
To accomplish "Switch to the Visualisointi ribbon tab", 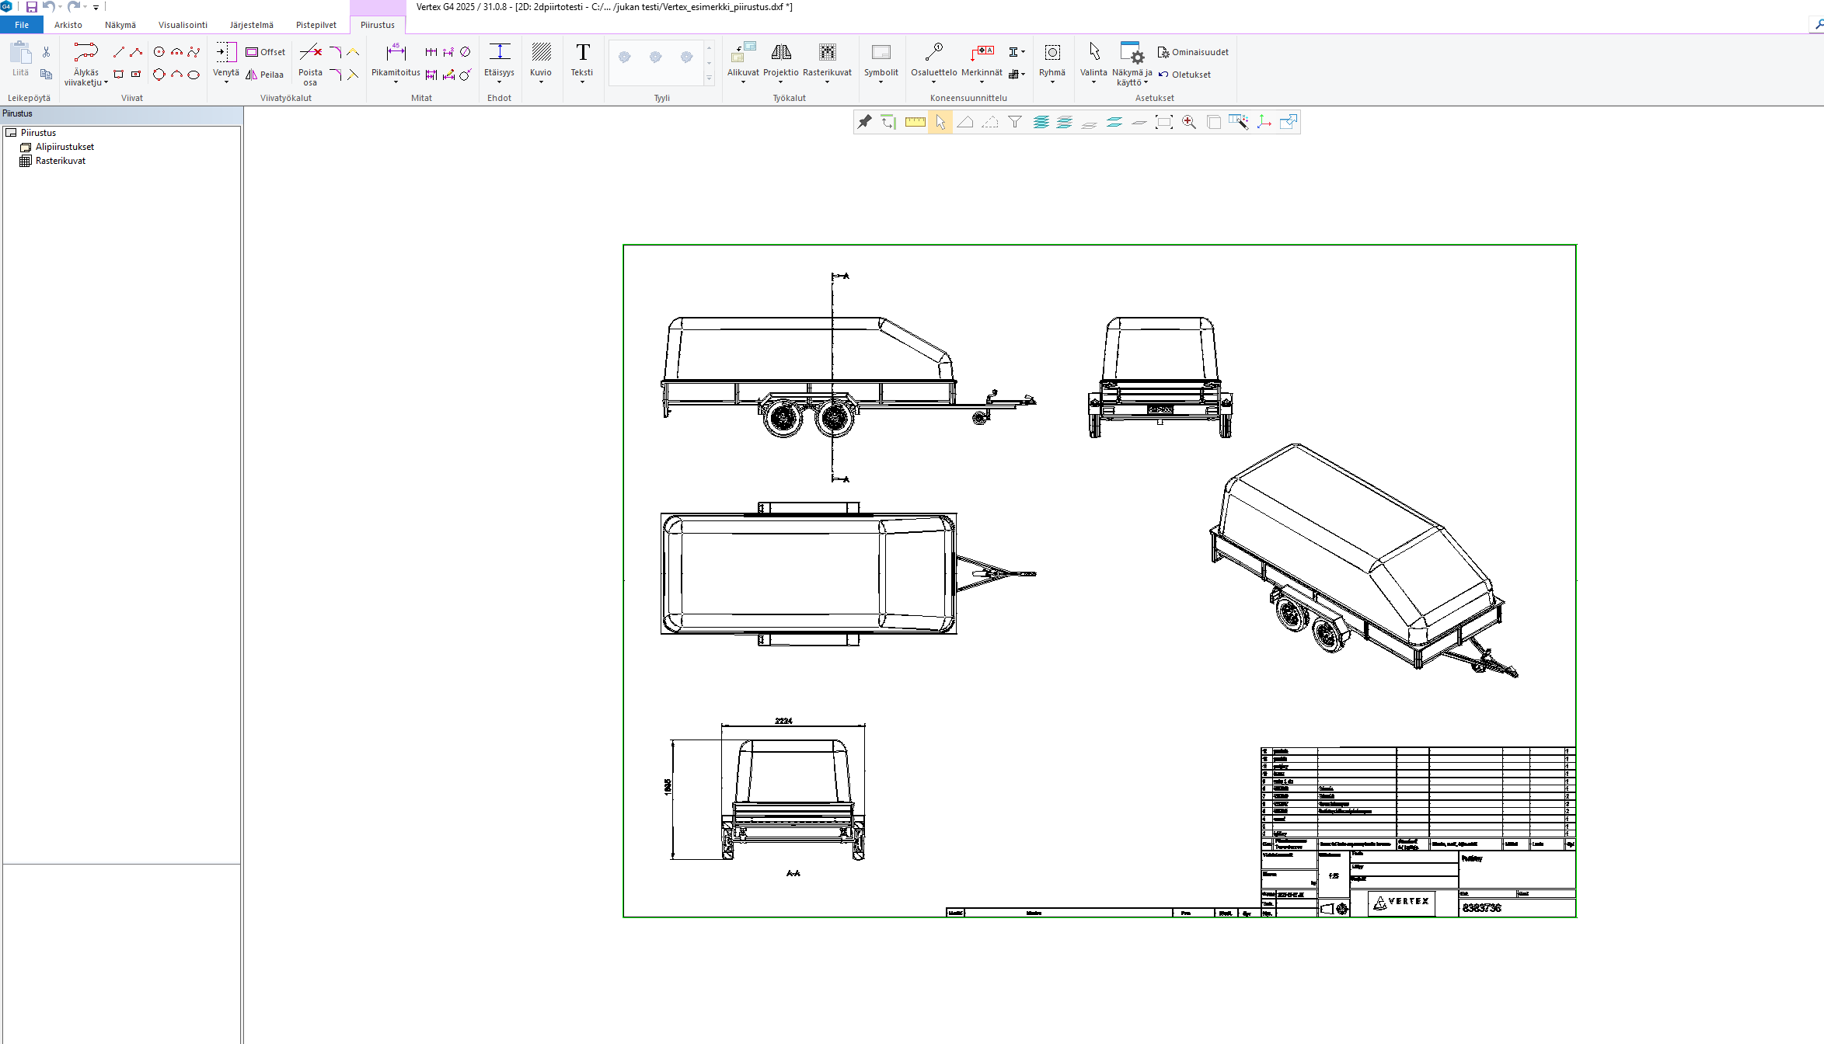I will click(183, 25).
